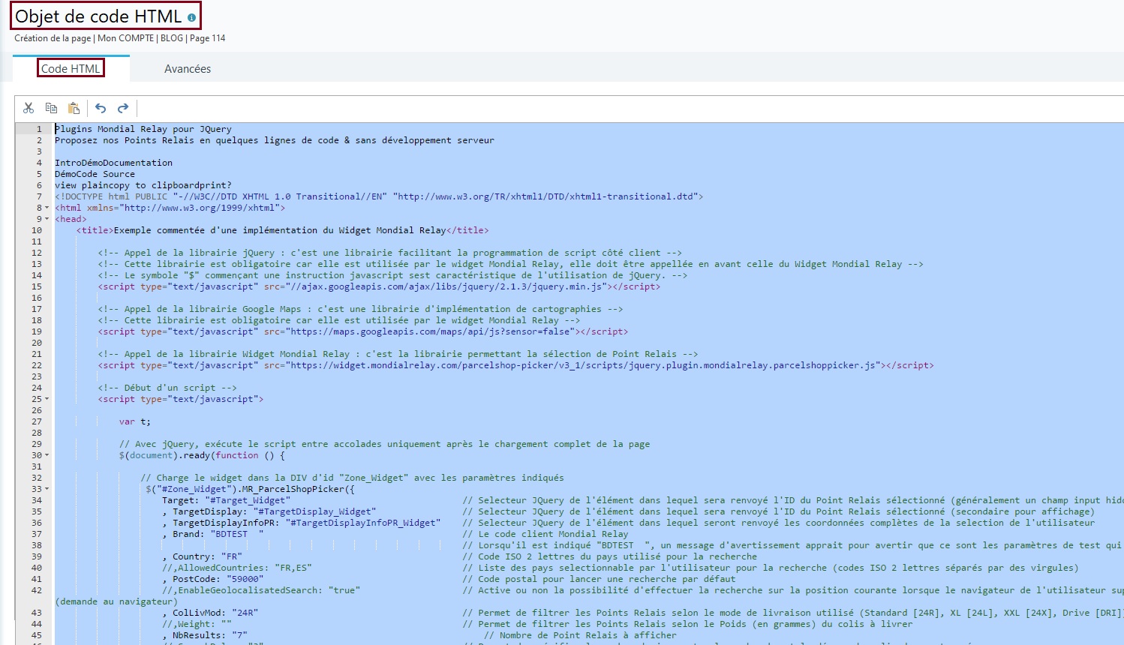Click the widget.mondialrelay.com script line
The image size is (1124, 645).
click(x=515, y=365)
